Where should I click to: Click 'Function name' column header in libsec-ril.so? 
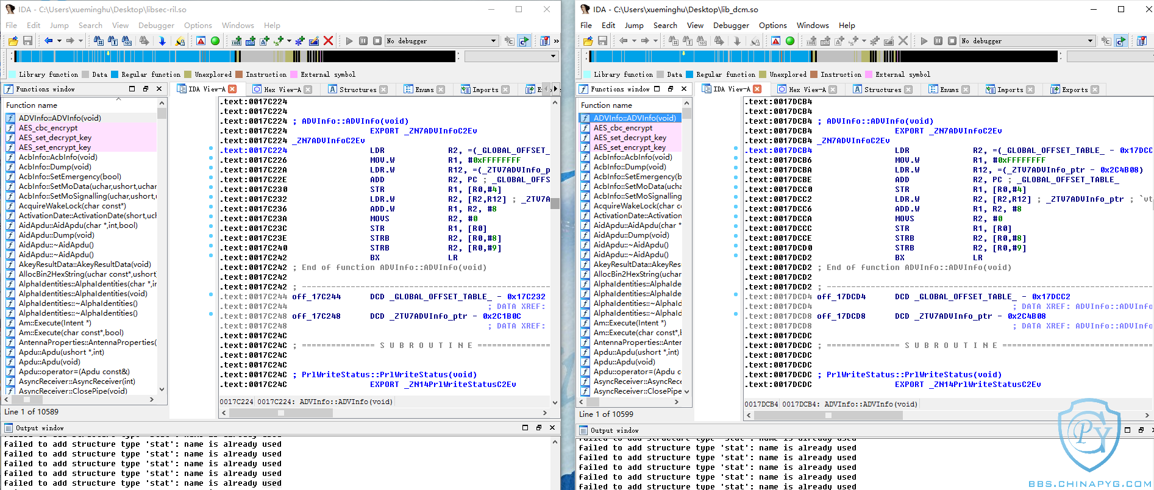click(32, 105)
